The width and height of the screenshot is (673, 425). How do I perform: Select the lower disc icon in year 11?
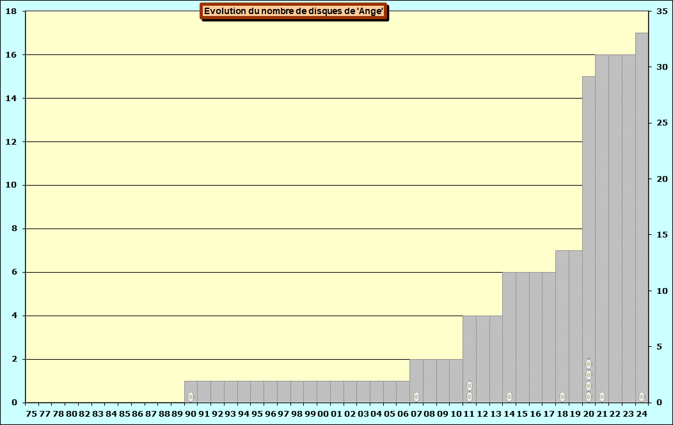pyautogui.click(x=470, y=397)
